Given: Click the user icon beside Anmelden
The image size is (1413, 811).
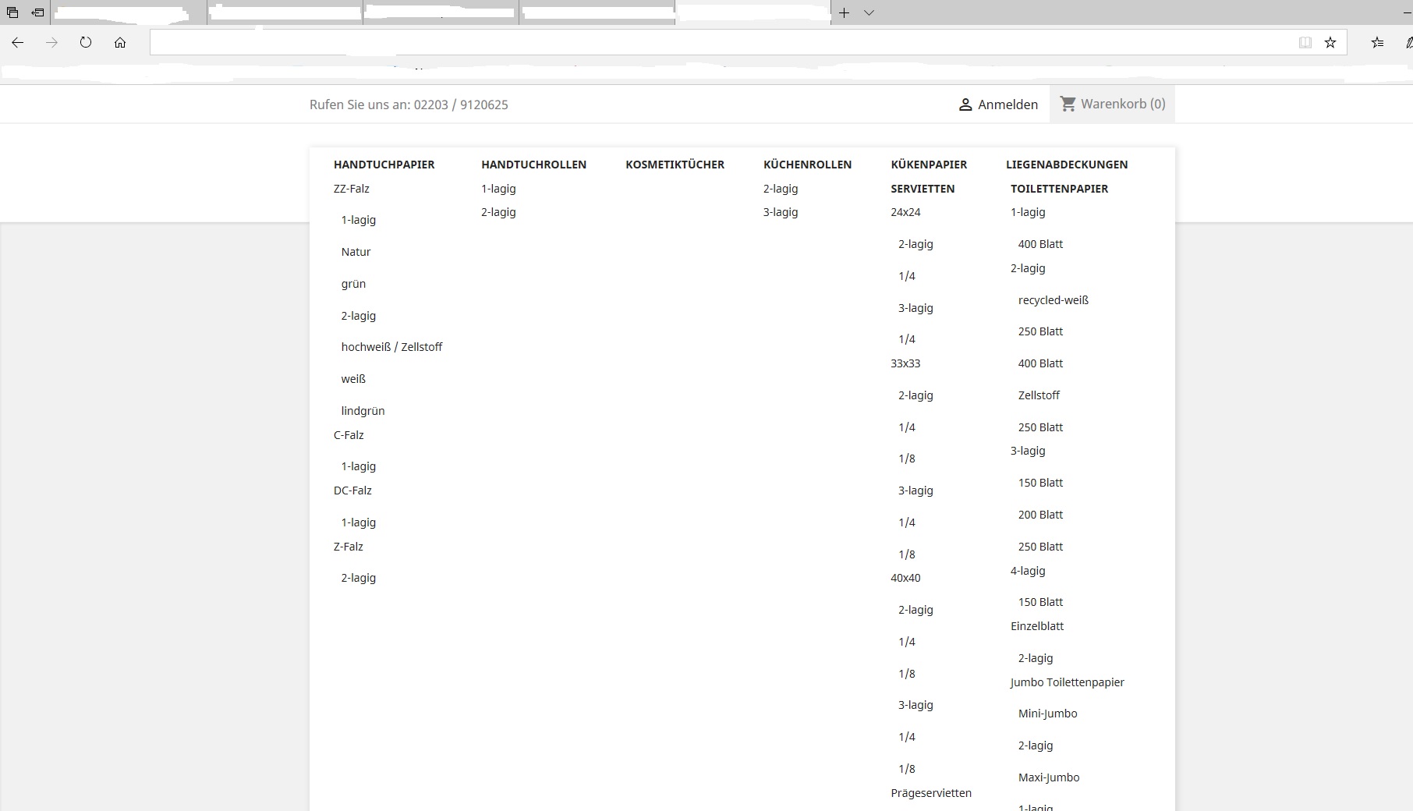Looking at the screenshot, I should (x=965, y=104).
